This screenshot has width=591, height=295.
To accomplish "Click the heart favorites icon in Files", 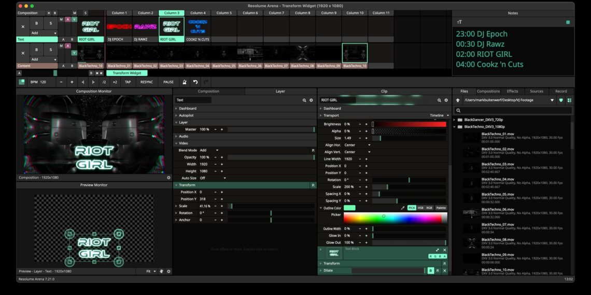I will (561, 100).
